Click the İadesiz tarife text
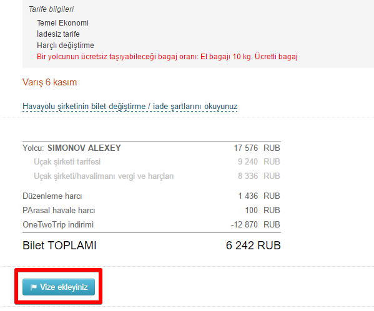Screen dimensions: 374x311 [x=58, y=34]
